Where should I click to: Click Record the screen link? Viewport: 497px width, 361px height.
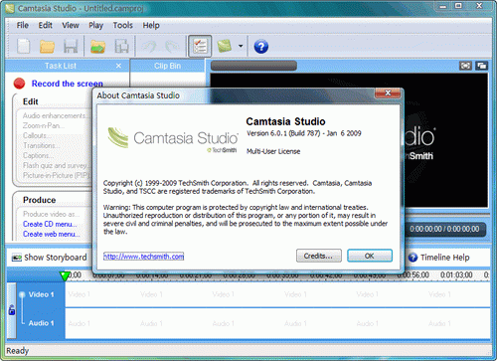[68, 84]
